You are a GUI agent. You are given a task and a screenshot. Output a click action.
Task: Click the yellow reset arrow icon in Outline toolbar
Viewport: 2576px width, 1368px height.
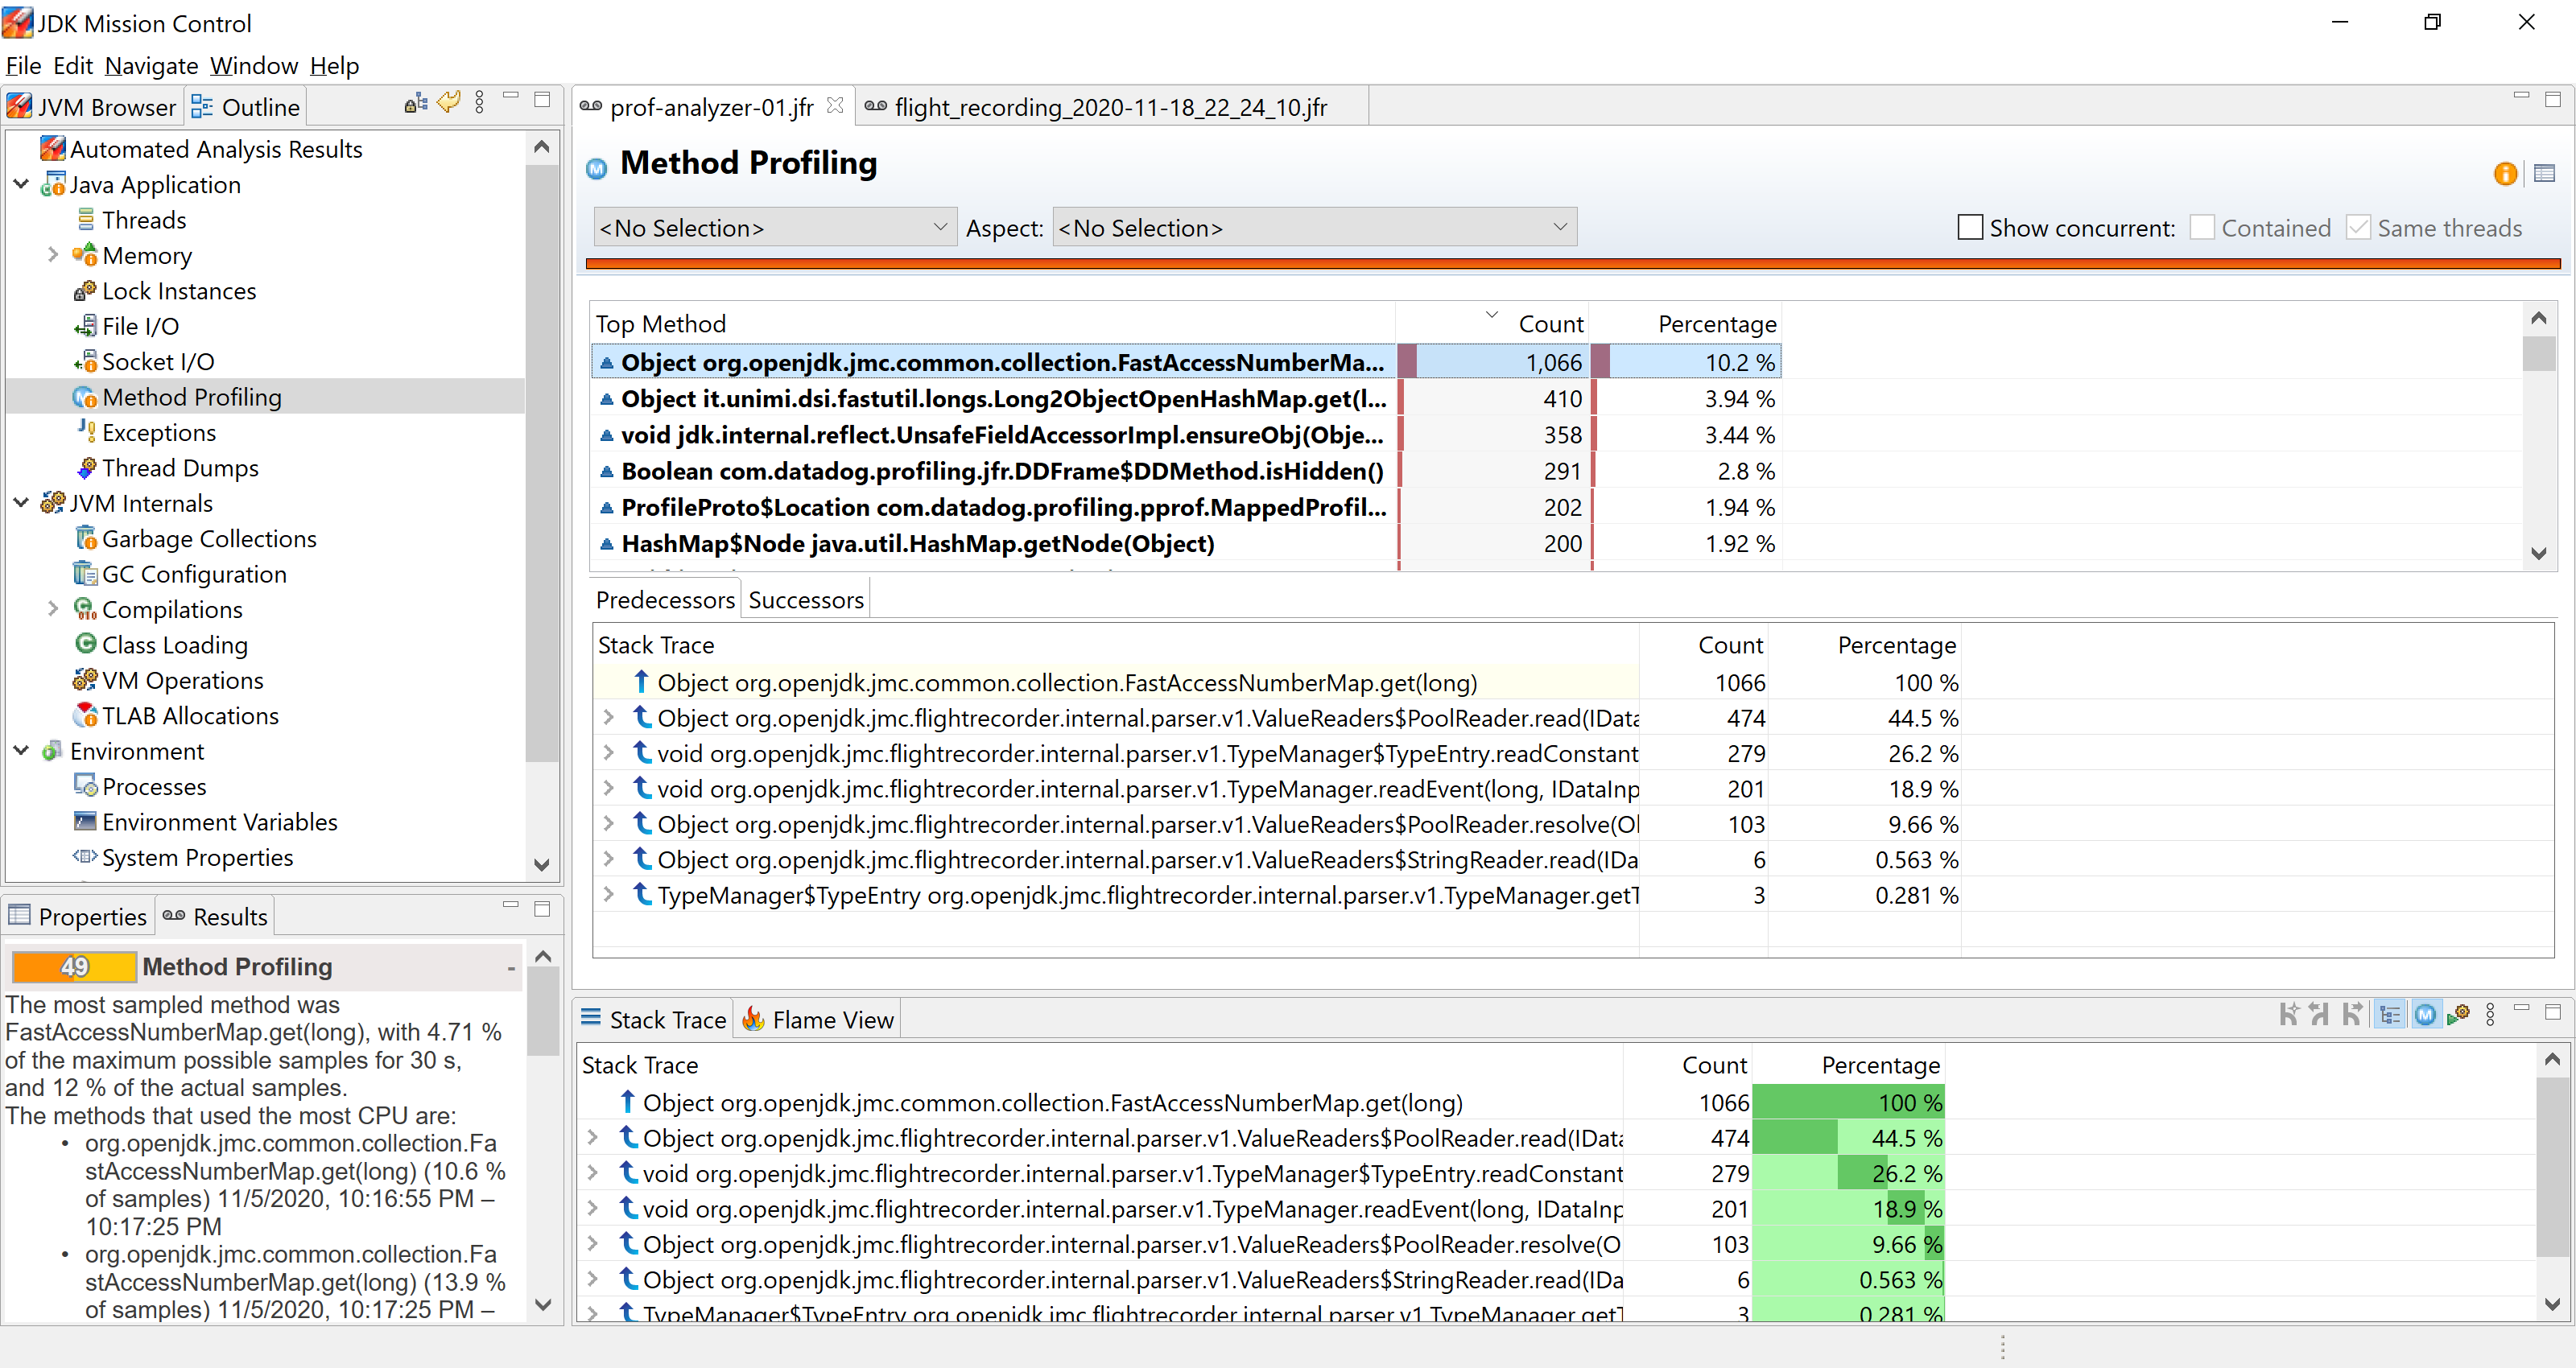(x=449, y=102)
